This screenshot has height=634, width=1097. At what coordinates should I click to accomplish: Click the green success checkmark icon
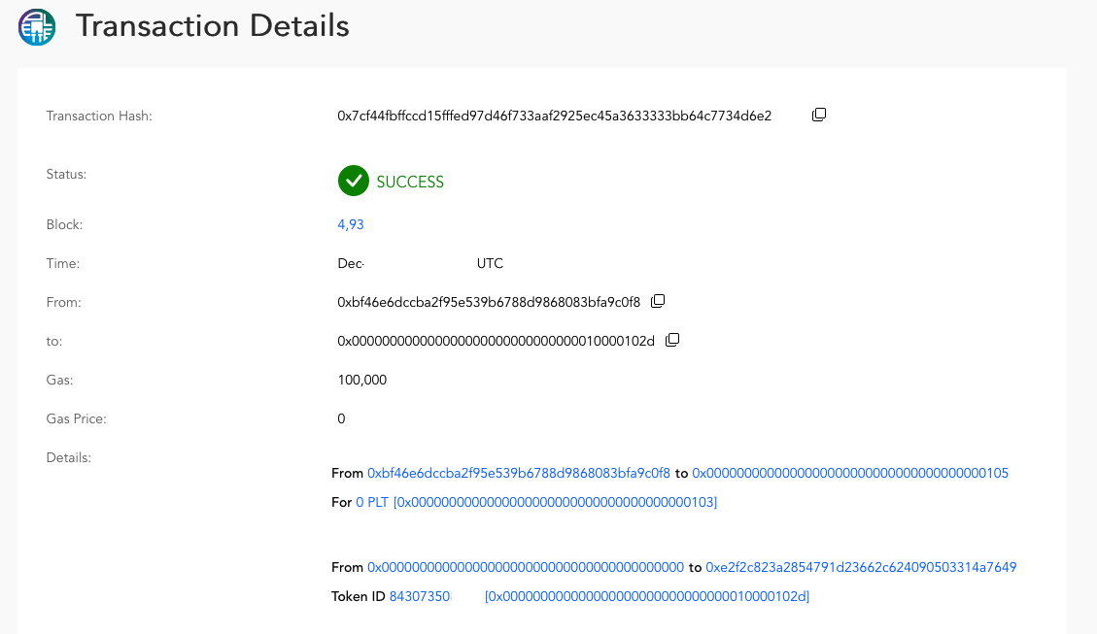[354, 181]
